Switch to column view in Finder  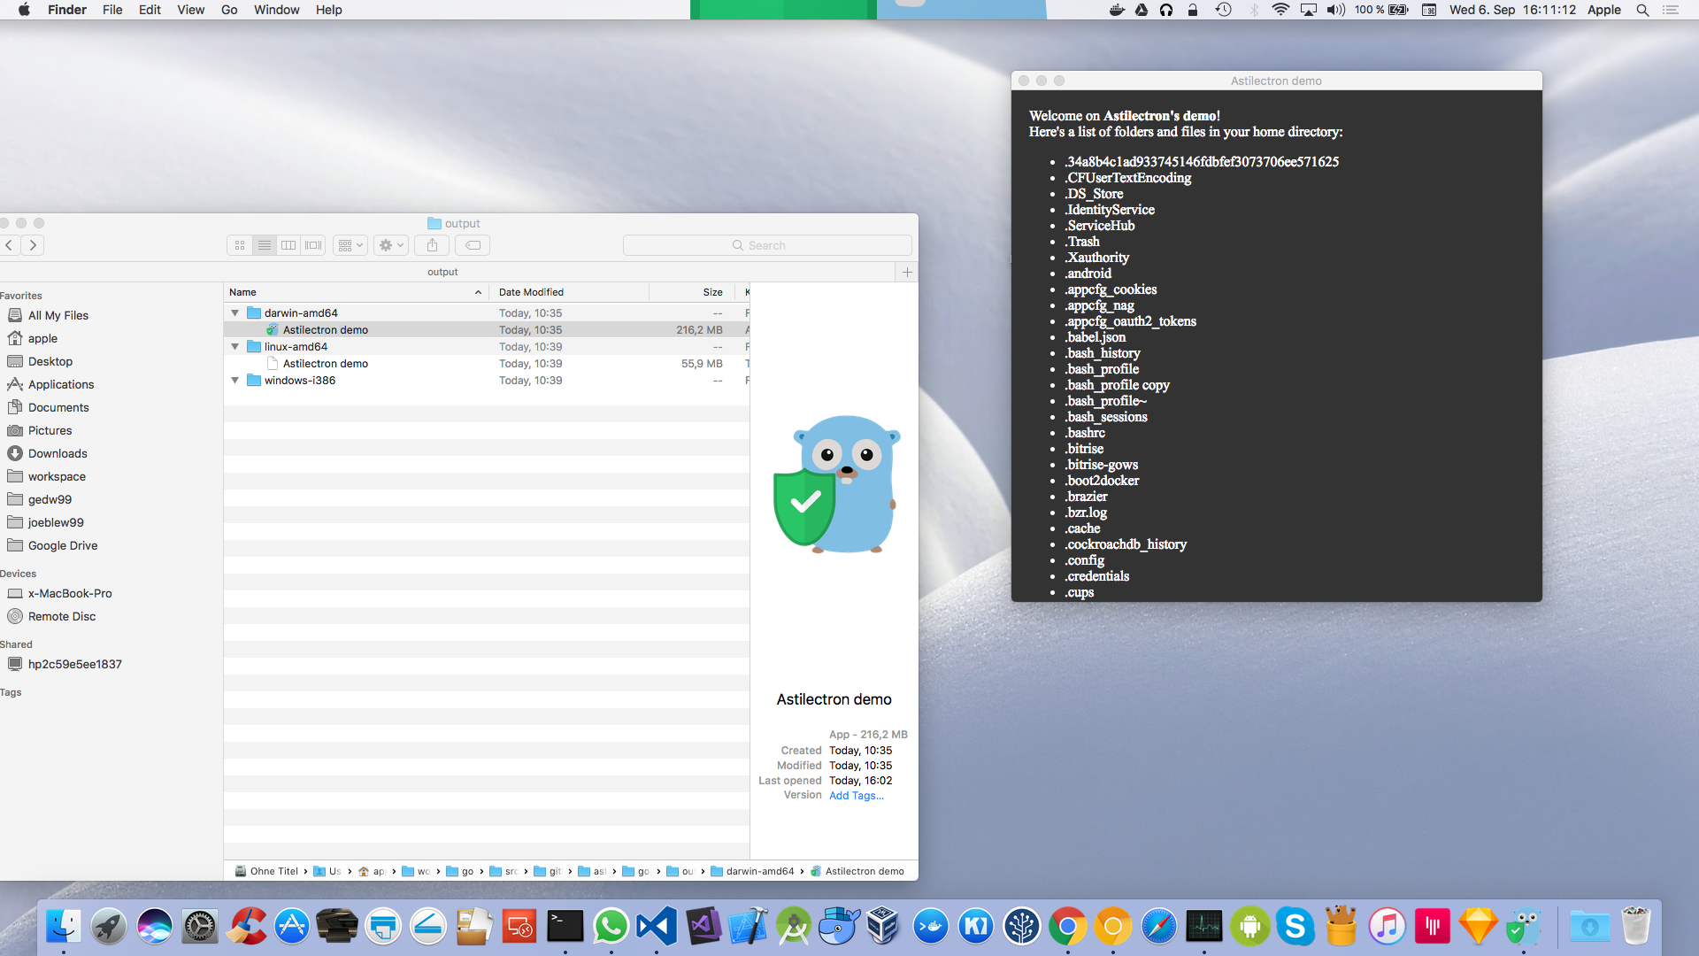[x=288, y=245]
